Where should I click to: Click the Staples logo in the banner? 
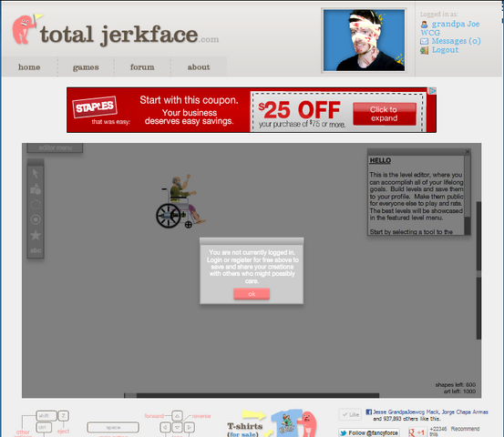[95, 107]
